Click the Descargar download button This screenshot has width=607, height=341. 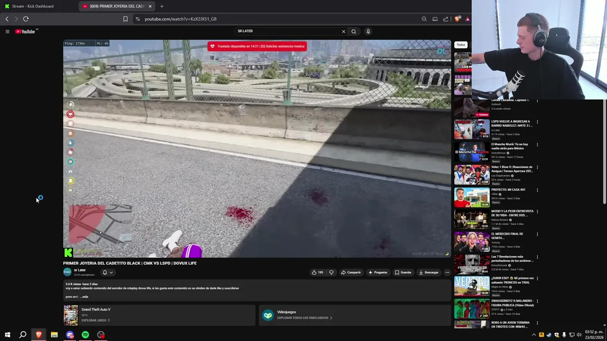429,272
